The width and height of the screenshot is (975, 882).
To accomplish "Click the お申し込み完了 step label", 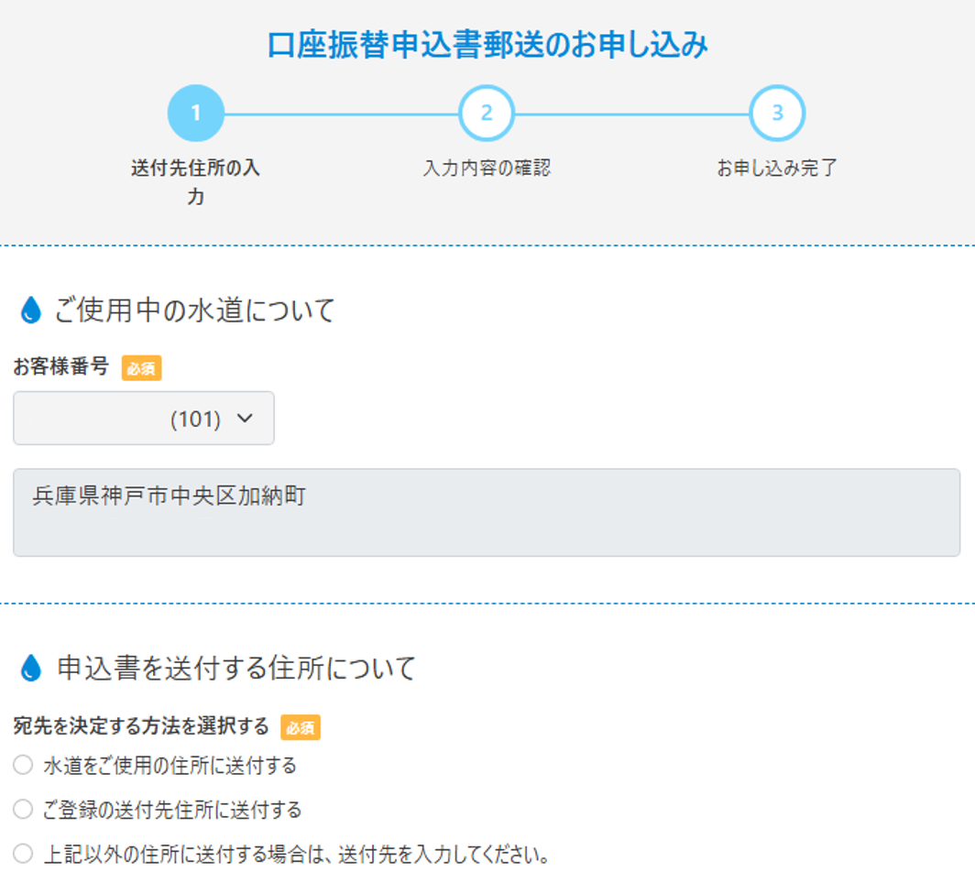I will coord(777,169).
